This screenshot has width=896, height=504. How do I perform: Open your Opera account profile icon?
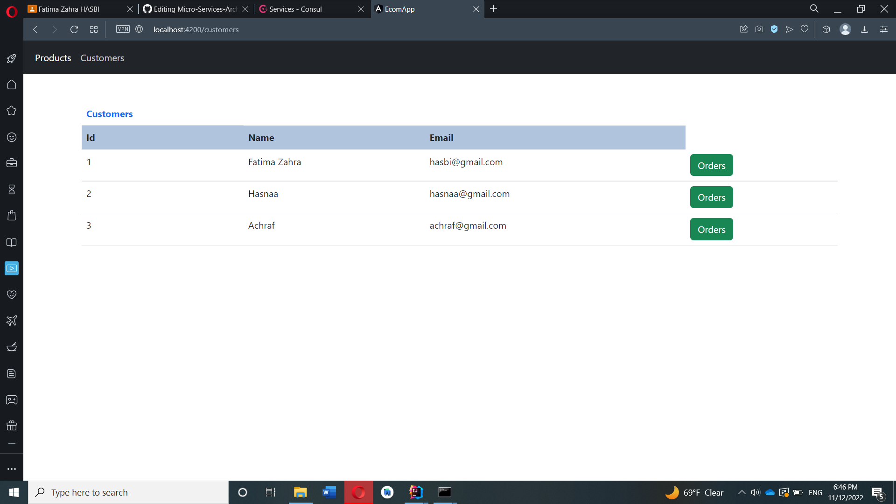pos(846,29)
